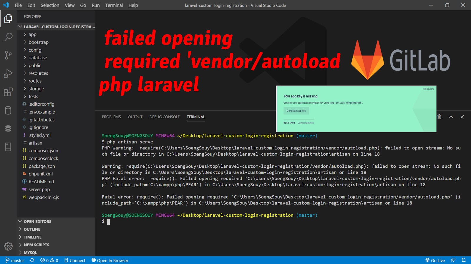Expand the OUTLINE section
The width and height of the screenshot is (471, 264).
[56, 229]
